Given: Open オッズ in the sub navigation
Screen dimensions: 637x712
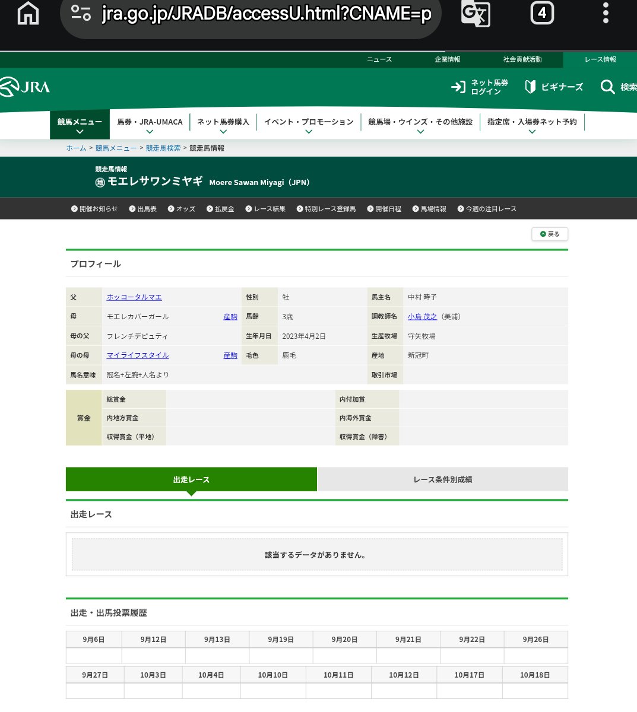Looking at the screenshot, I should point(182,209).
